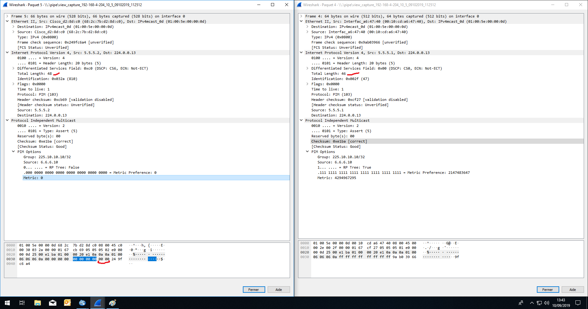Show hidden system tray icons
This screenshot has width=588, height=309.
point(532,303)
